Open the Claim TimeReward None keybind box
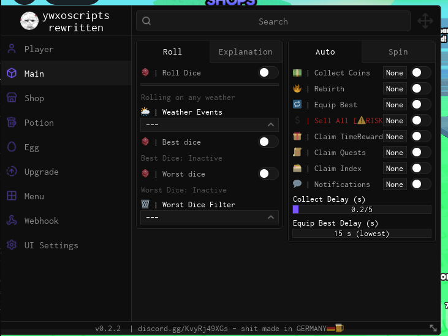This screenshot has width=448, height=336. (x=395, y=136)
